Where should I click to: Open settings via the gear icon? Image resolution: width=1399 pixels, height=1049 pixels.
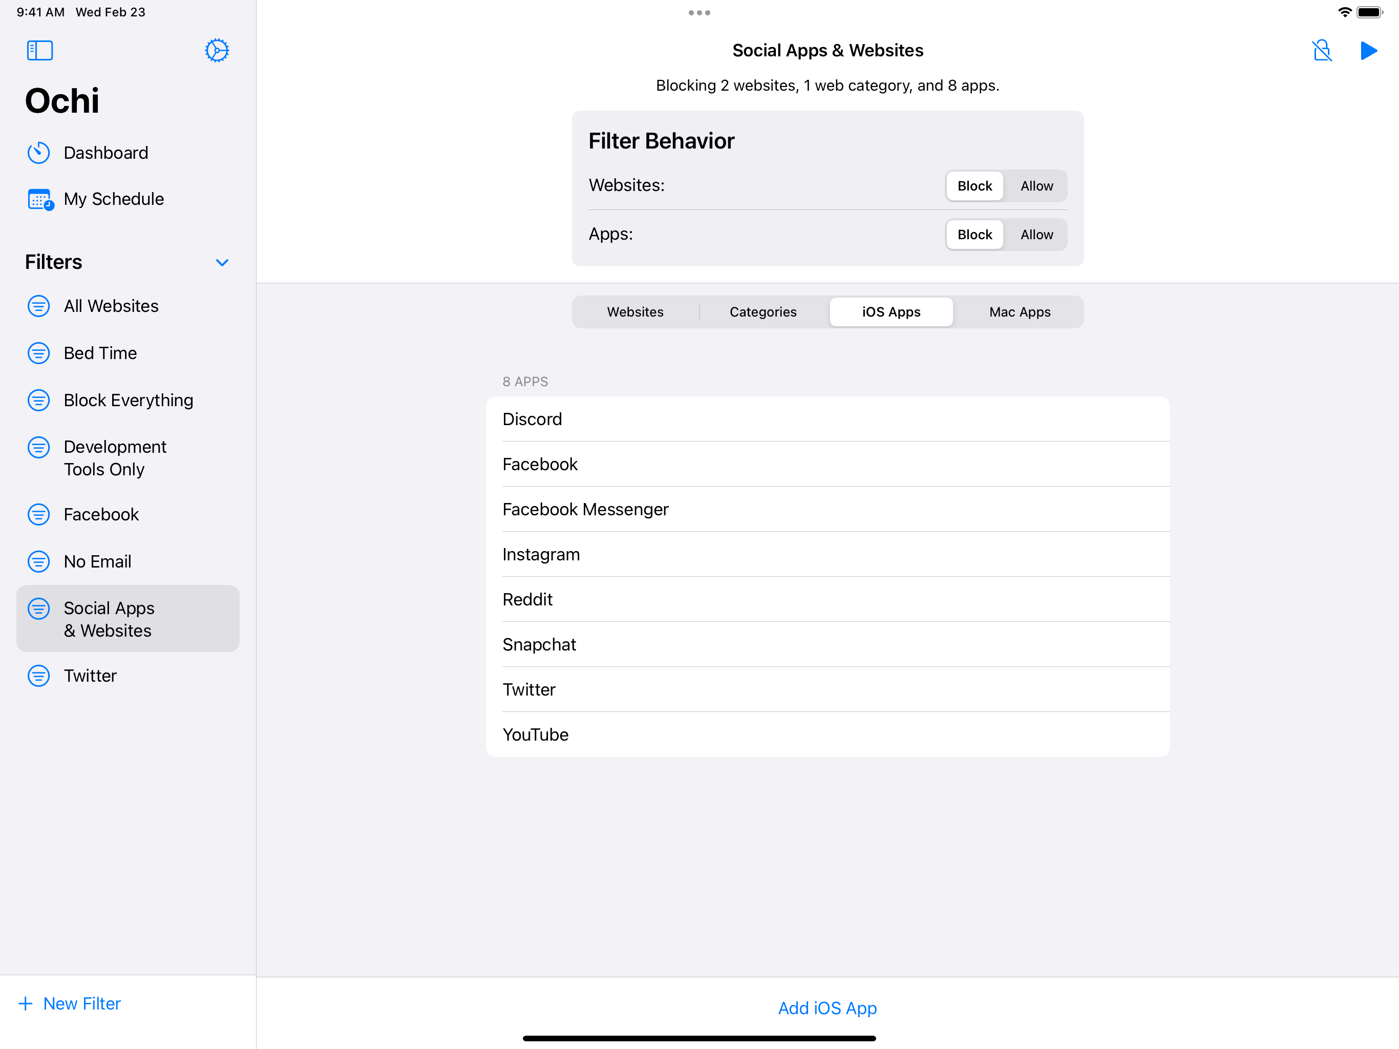(x=216, y=51)
